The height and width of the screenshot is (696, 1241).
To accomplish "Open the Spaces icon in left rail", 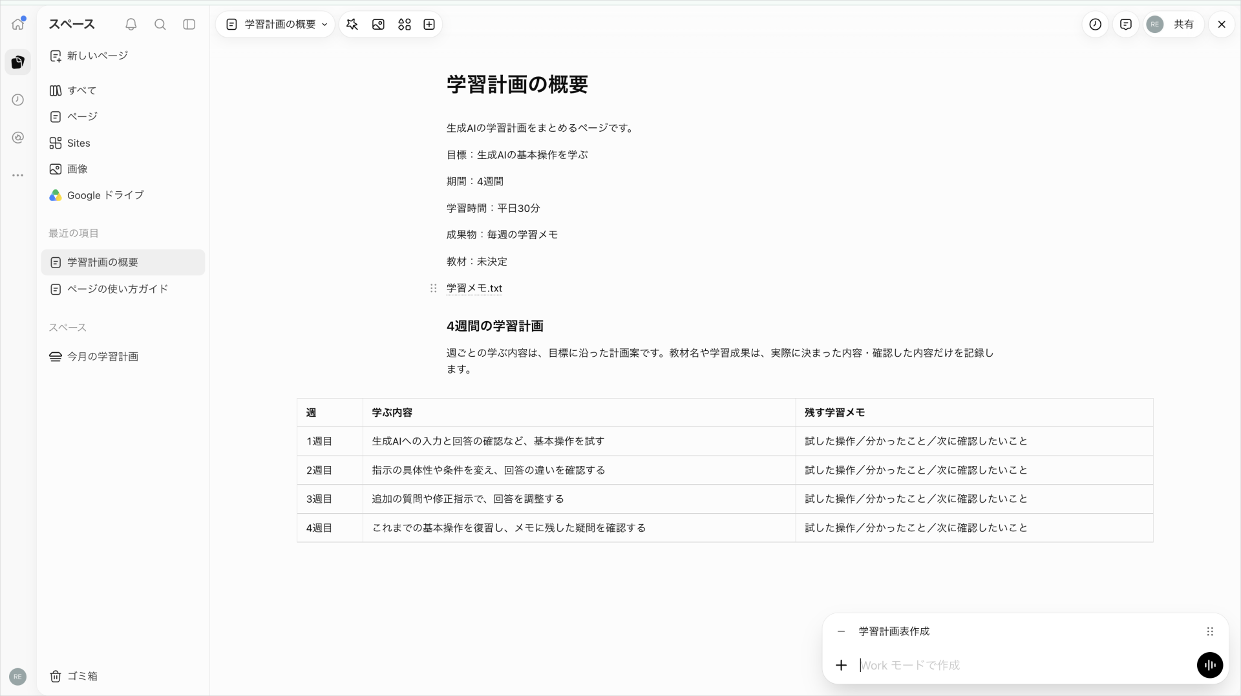I will click(18, 62).
